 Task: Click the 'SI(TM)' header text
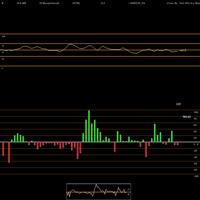click(76, 3)
